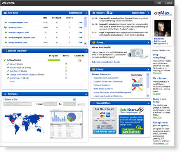
Task: Click the Library scrollbar down arrow
Action: (x=148, y=96)
